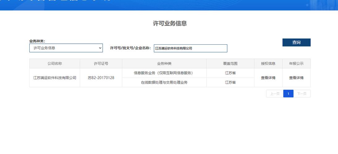Go to next page with 下一页

(302, 94)
